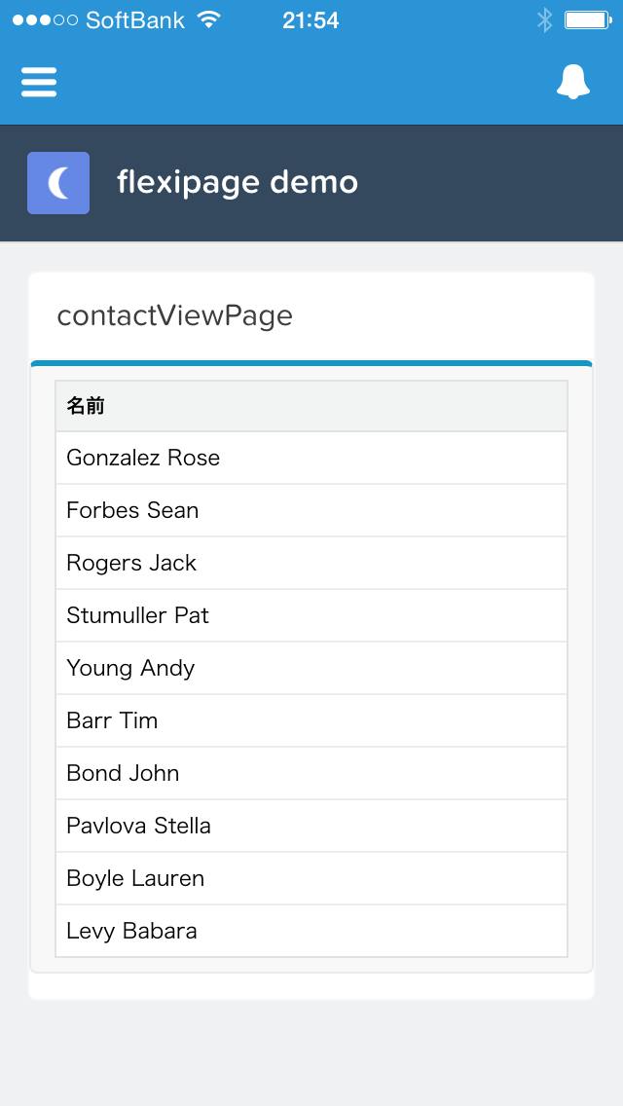Image resolution: width=623 pixels, height=1106 pixels.
Task: Open Bond John contact
Action: (x=123, y=773)
